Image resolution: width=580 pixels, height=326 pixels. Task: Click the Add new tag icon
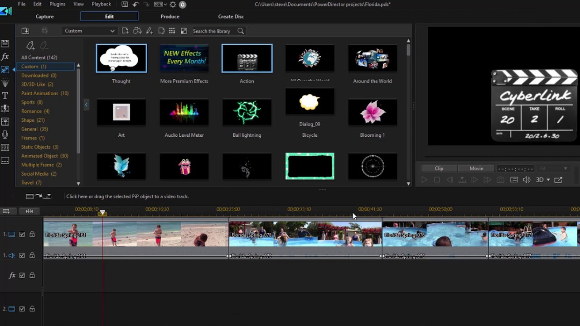click(x=30, y=46)
